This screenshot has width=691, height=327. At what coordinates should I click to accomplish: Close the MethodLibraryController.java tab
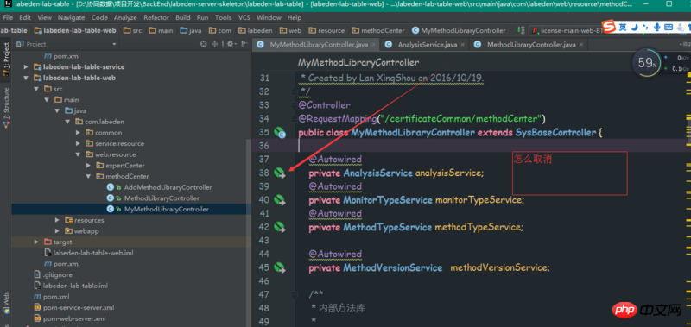tap(580, 45)
